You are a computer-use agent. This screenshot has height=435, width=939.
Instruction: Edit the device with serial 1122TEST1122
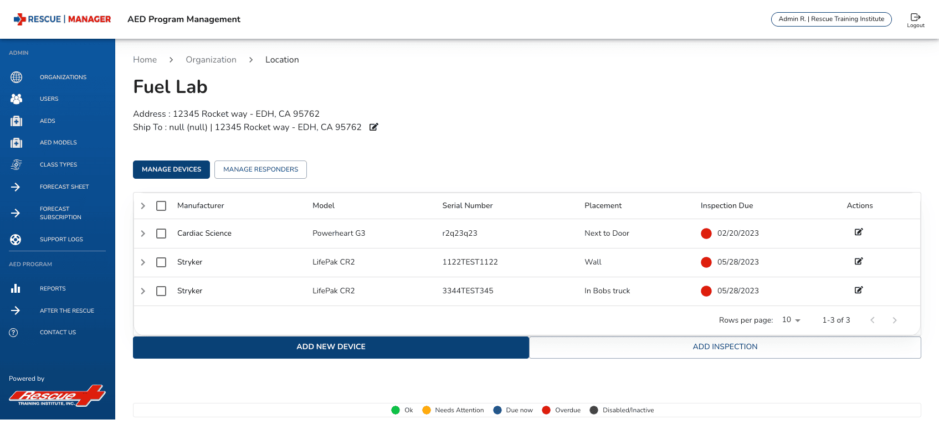[859, 261]
